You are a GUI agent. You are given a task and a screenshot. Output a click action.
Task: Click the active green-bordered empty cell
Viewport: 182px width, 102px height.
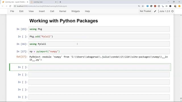click(x=99, y=67)
